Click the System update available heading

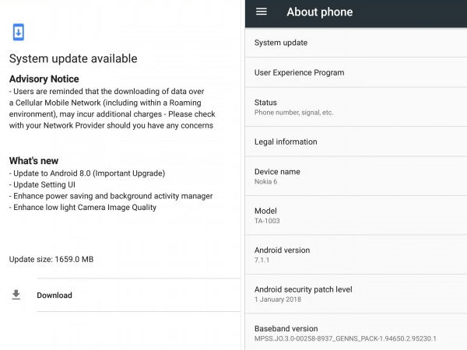(73, 58)
